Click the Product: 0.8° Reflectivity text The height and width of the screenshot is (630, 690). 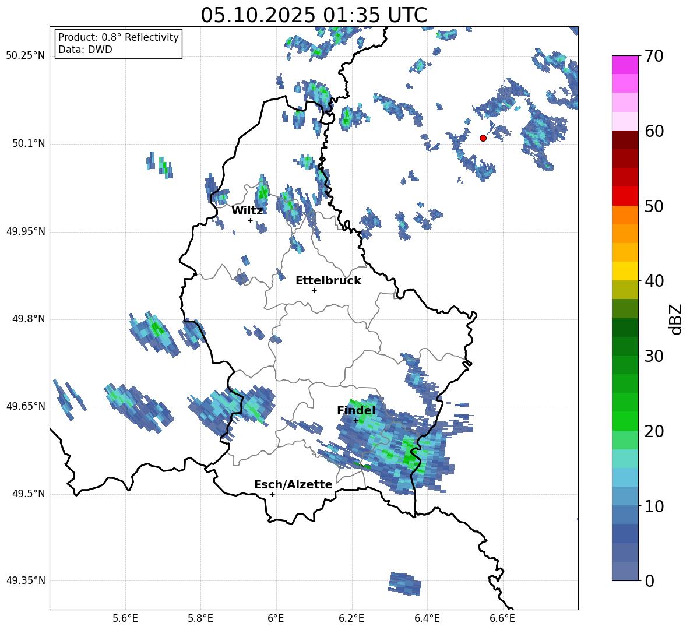tap(118, 37)
